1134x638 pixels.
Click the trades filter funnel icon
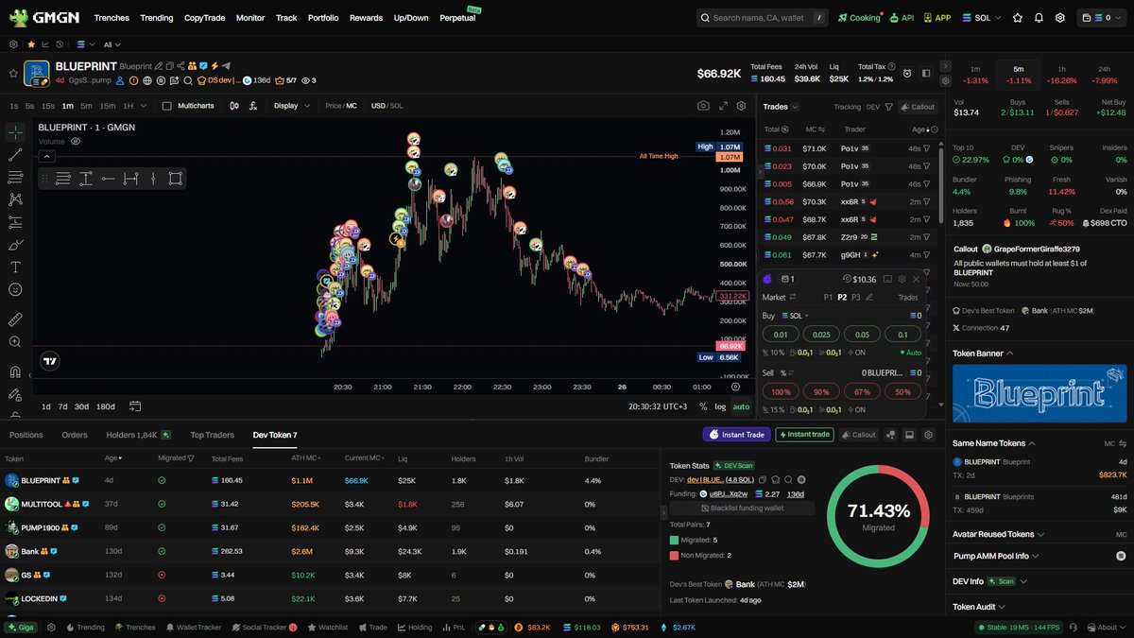click(888, 107)
